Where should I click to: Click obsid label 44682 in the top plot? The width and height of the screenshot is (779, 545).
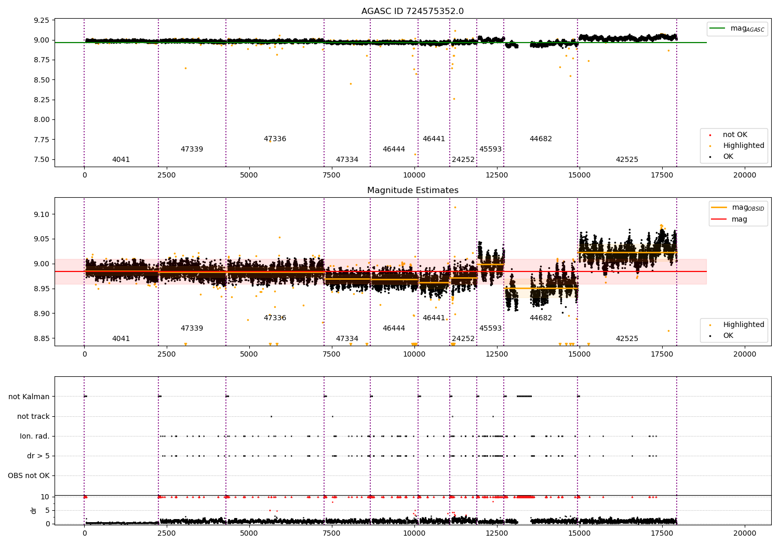pyautogui.click(x=541, y=139)
